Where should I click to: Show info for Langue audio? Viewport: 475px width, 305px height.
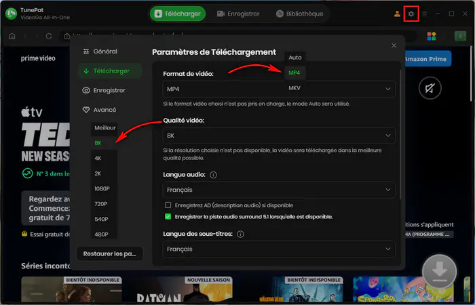click(213, 175)
